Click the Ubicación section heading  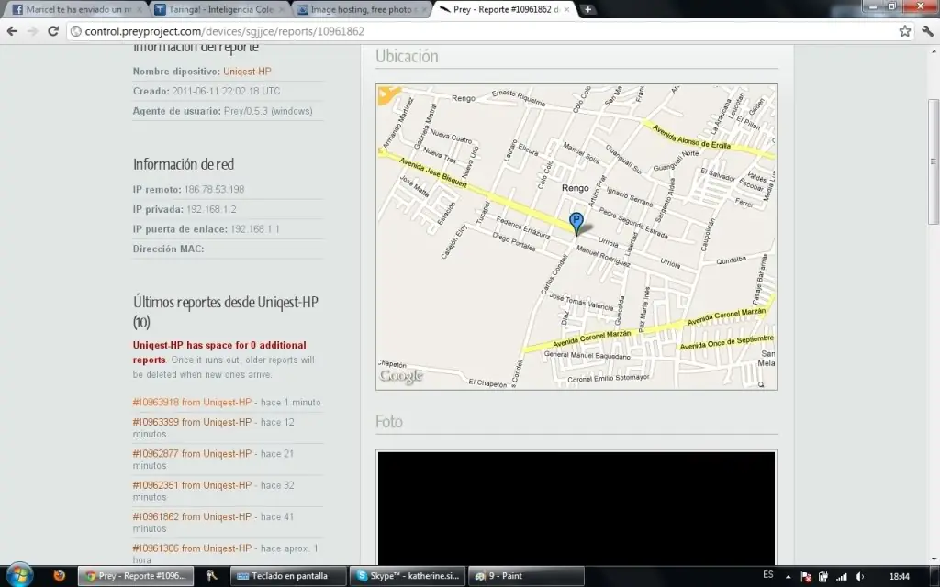[407, 56]
